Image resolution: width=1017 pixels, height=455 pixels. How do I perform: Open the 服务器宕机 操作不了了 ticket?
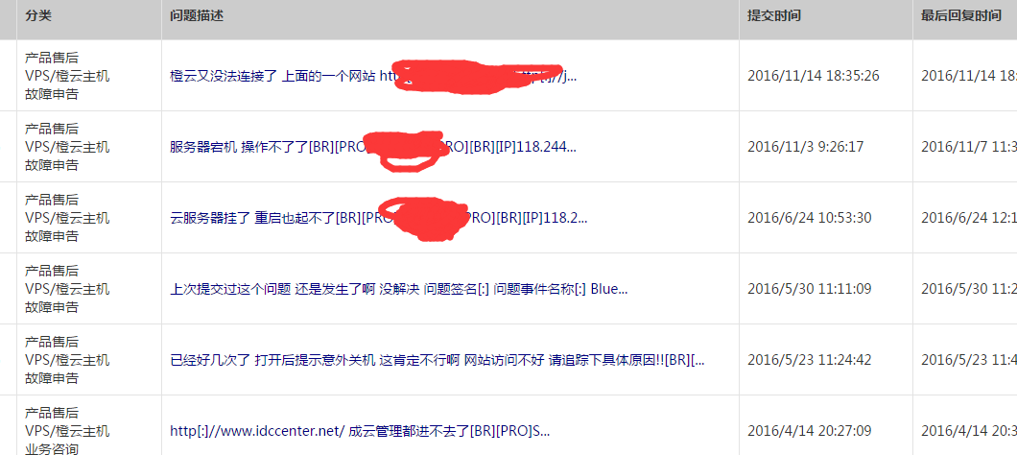click(x=373, y=147)
